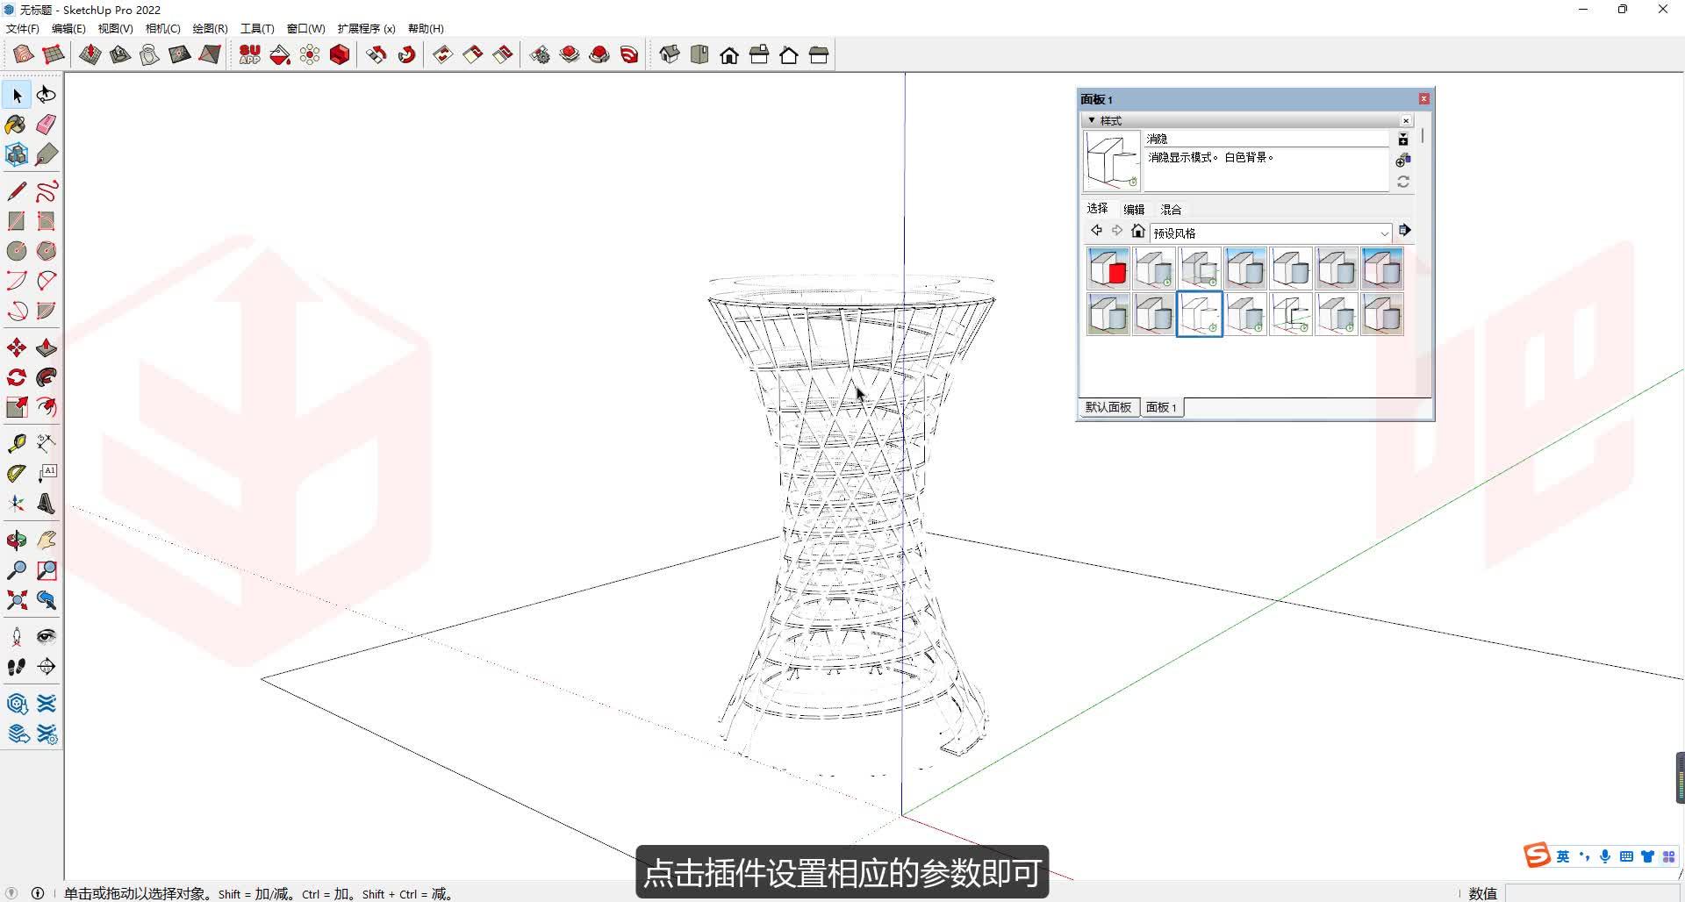Click the status bar info icon

point(37,893)
